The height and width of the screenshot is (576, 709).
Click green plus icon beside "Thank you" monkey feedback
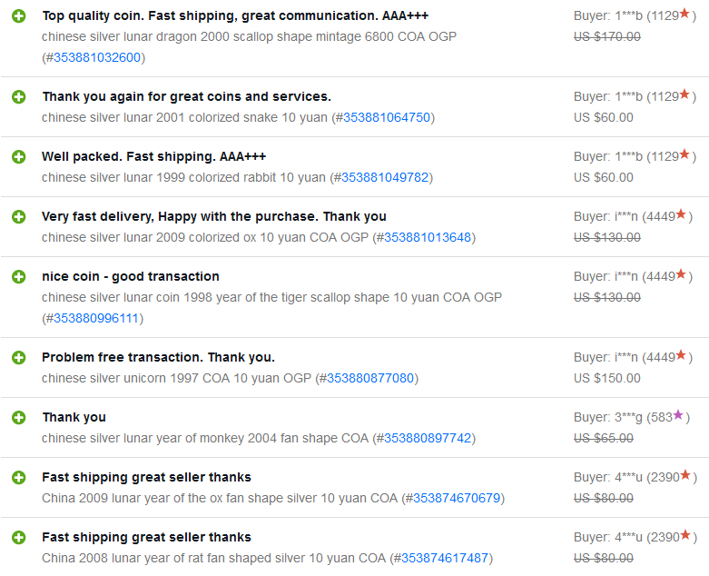pos(18,418)
